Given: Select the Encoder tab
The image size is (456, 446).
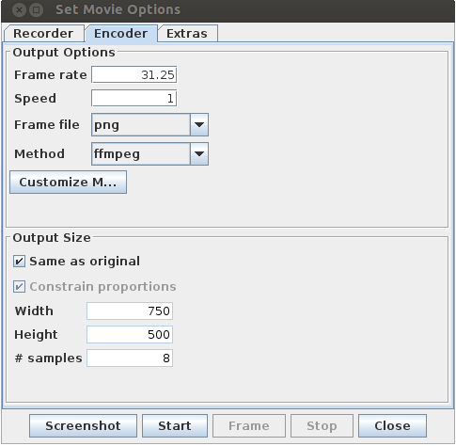Looking at the screenshot, I should coord(121,33).
